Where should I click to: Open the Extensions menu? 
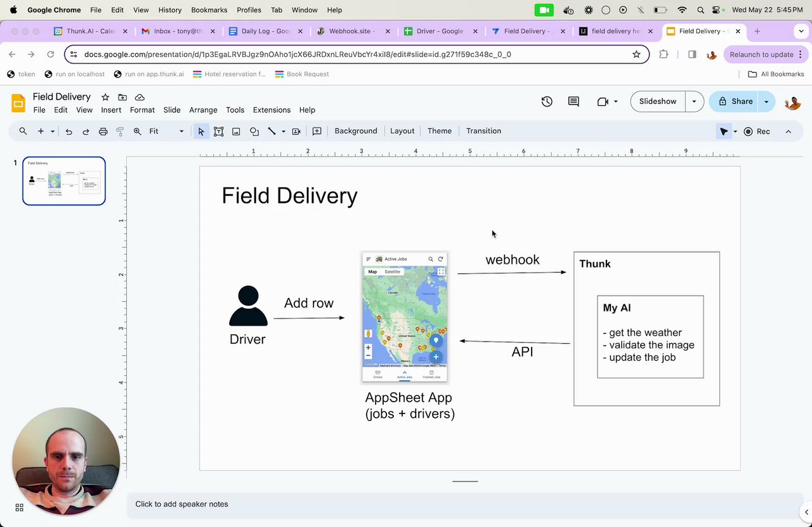272,110
